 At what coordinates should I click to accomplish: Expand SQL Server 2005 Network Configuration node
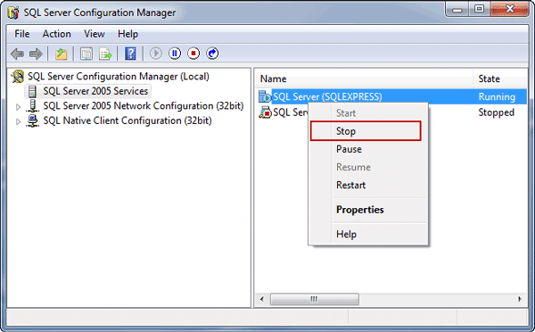18,107
